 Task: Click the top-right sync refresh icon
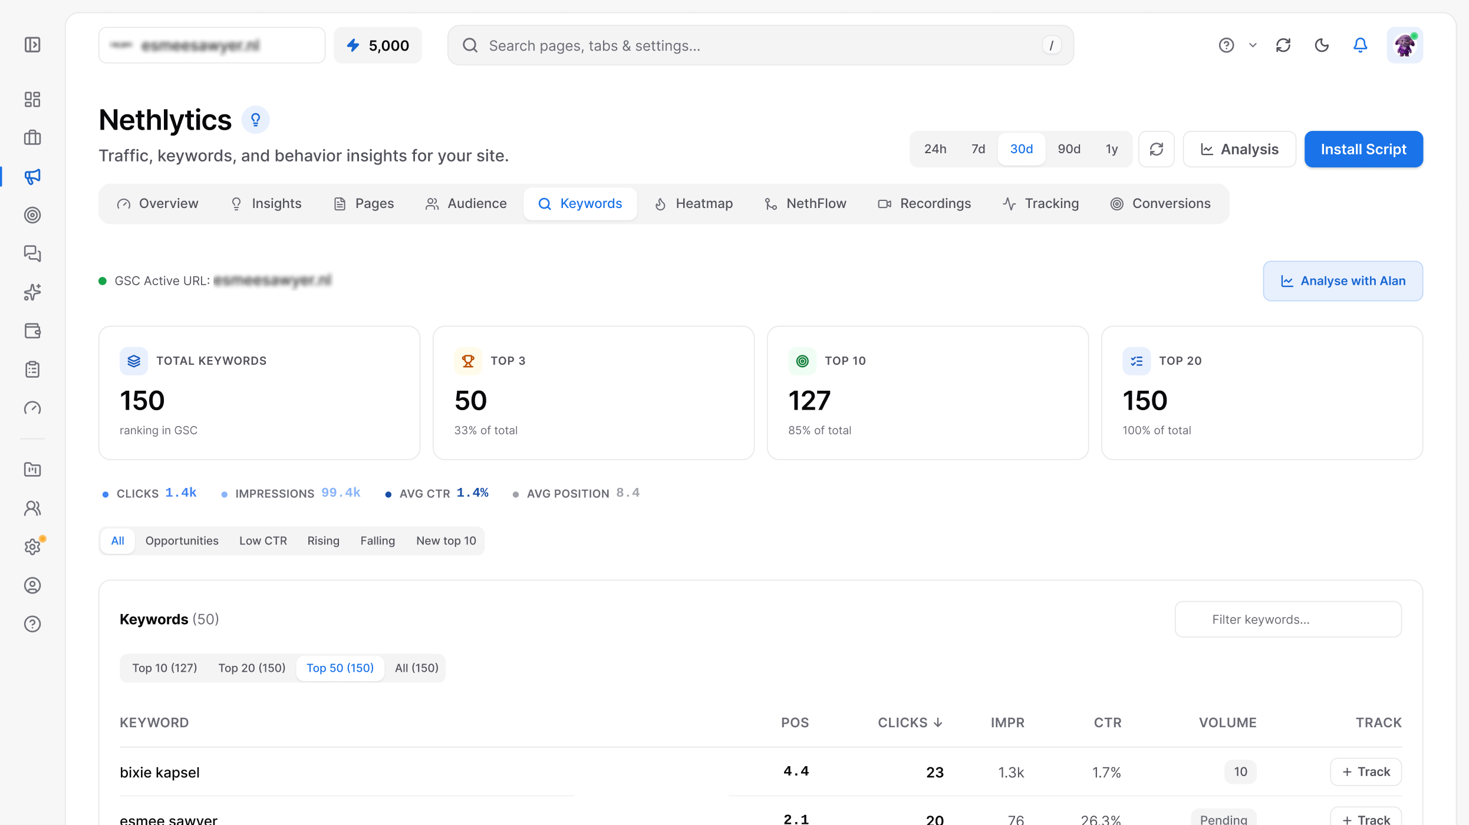[1283, 45]
